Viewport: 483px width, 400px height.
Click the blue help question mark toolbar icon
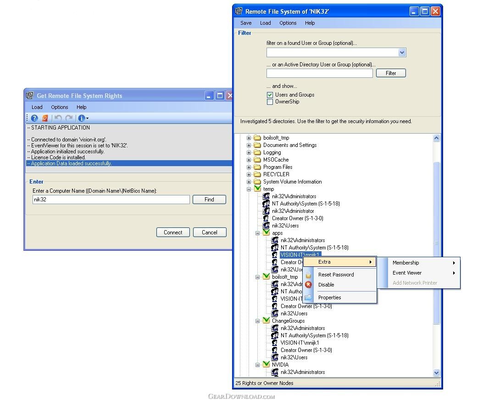[x=34, y=118]
